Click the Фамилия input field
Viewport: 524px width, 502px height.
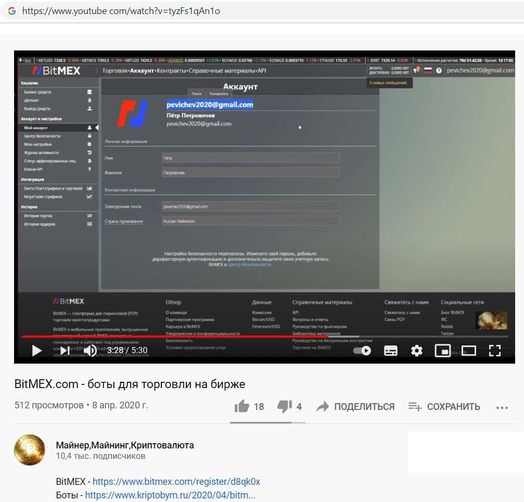(x=250, y=173)
